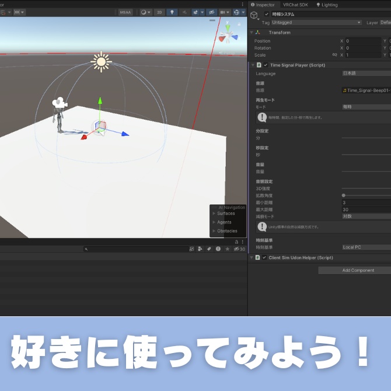Click the GameObject cube icon in Inspector

[x=254, y=15]
